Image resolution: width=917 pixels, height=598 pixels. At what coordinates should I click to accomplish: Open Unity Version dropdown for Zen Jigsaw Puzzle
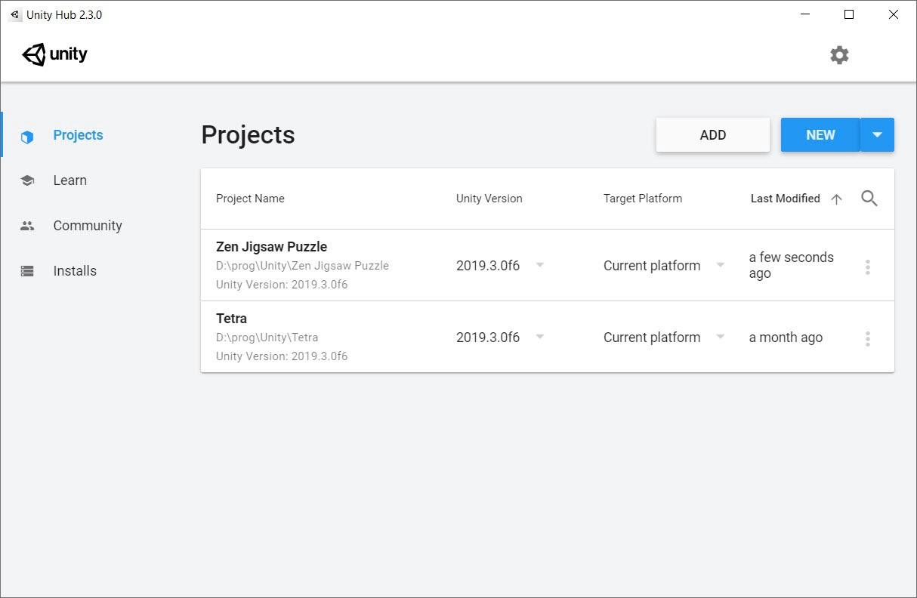point(540,265)
